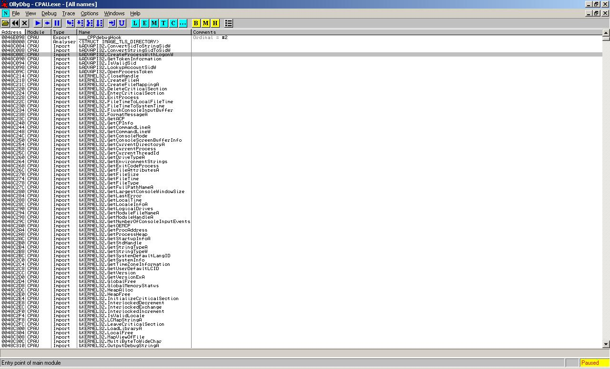The image size is (610, 369).
Task: Click the Restart program rewind icon
Action: pos(15,23)
